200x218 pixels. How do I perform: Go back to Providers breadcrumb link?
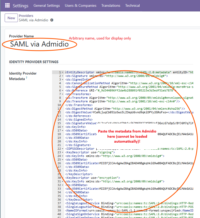pyautogui.click(x=26, y=16)
